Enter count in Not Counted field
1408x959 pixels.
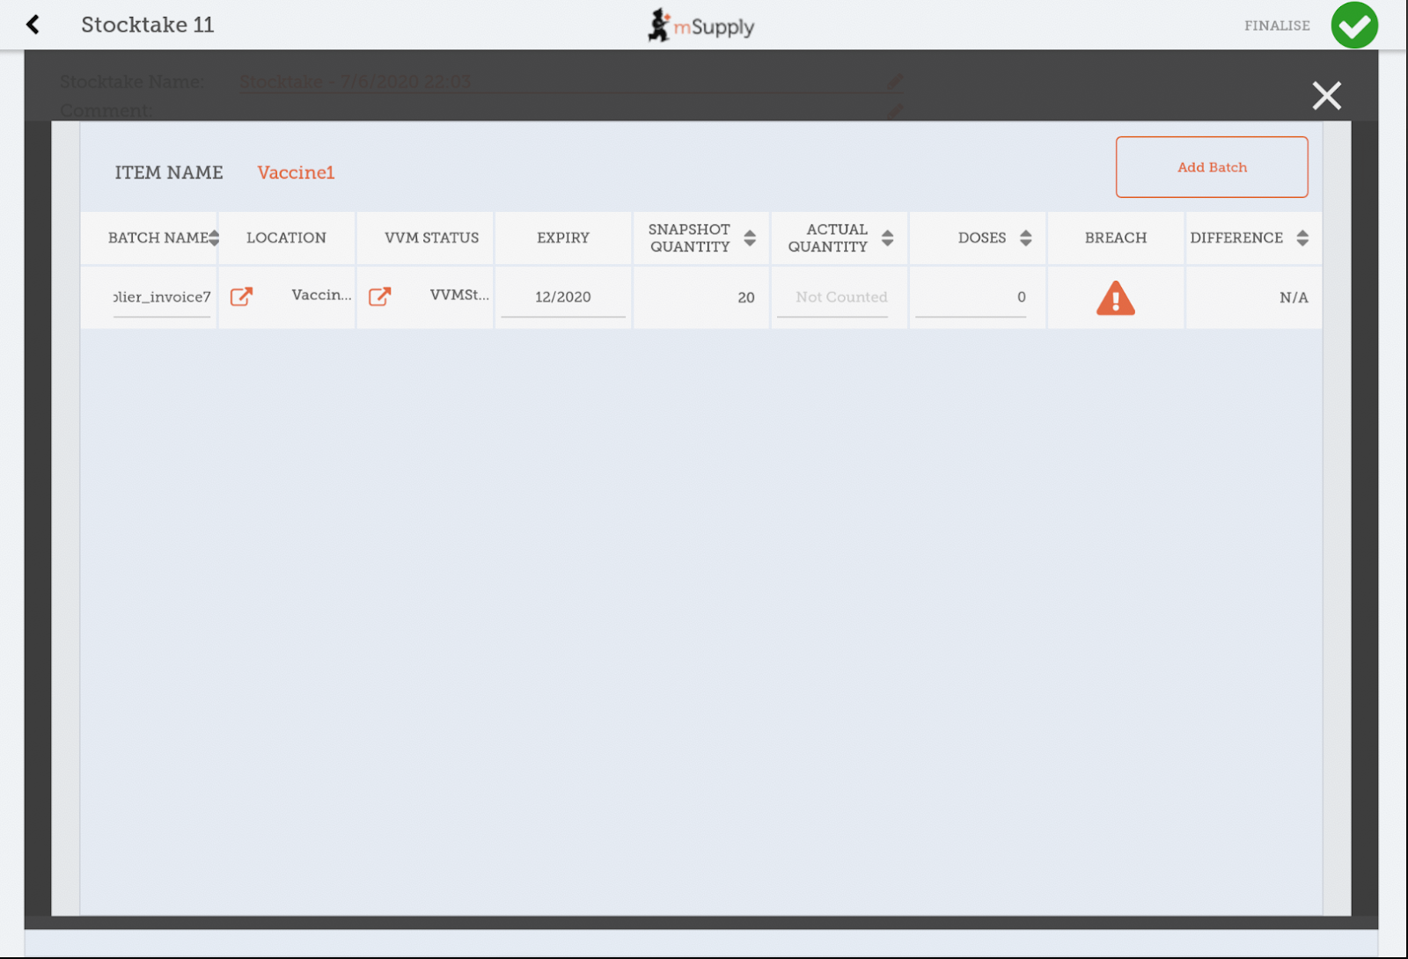(840, 297)
